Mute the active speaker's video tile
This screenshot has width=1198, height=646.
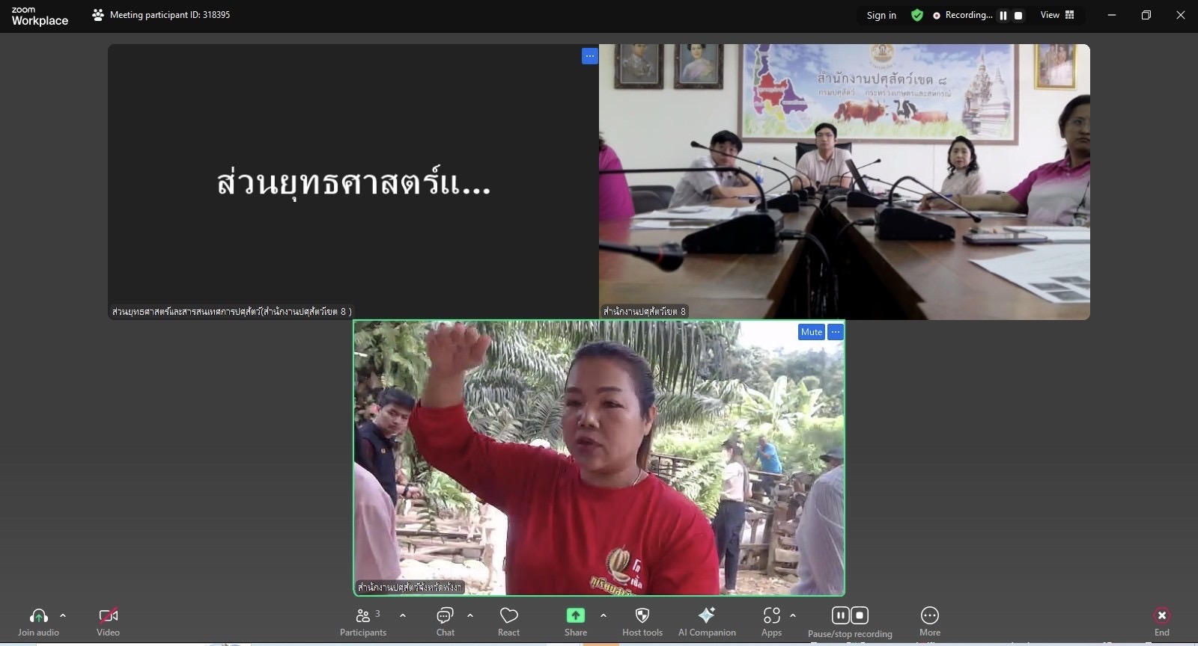tap(811, 332)
